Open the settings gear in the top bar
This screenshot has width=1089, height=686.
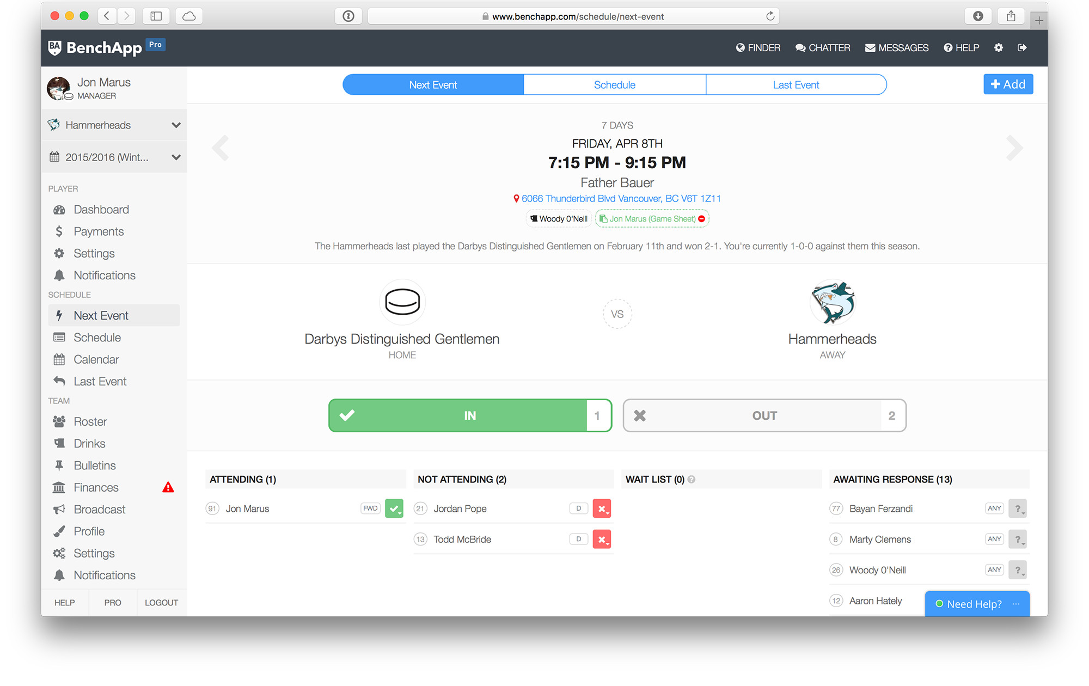pyautogui.click(x=999, y=48)
